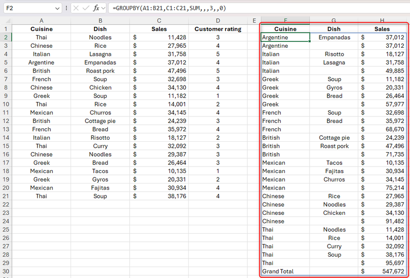The height and width of the screenshot is (278, 410).
Task: Select the 547,672 grand total sales cell
Action: (382, 272)
